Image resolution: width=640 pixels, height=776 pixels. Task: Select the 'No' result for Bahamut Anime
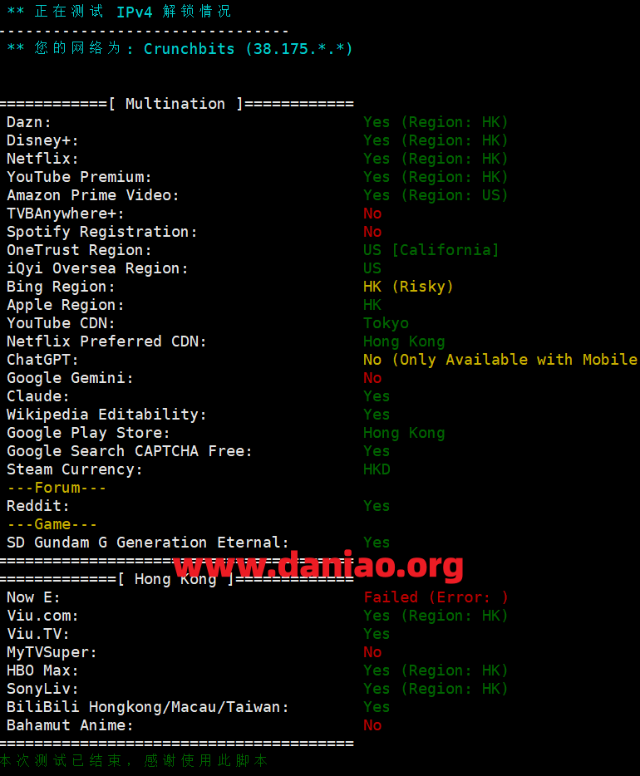click(x=372, y=725)
